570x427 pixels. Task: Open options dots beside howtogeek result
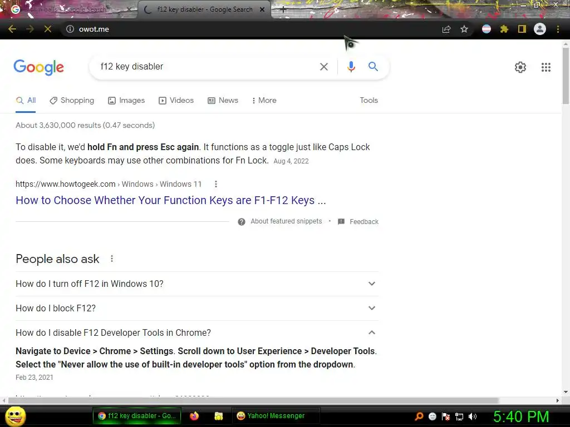click(x=216, y=184)
